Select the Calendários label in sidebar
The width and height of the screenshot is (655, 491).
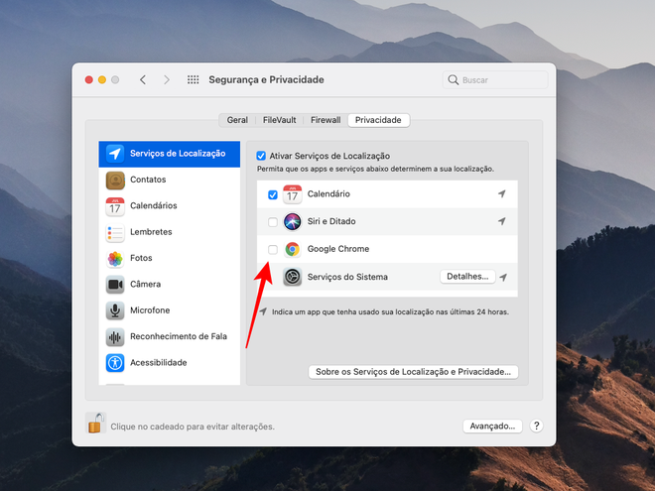[153, 206]
